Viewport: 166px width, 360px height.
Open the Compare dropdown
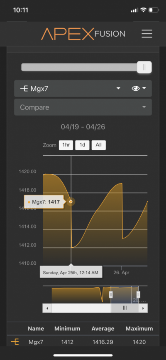click(83, 107)
